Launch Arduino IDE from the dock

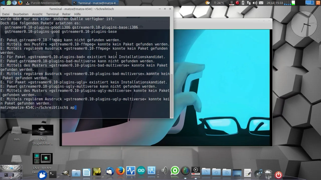click(x=141, y=171)
